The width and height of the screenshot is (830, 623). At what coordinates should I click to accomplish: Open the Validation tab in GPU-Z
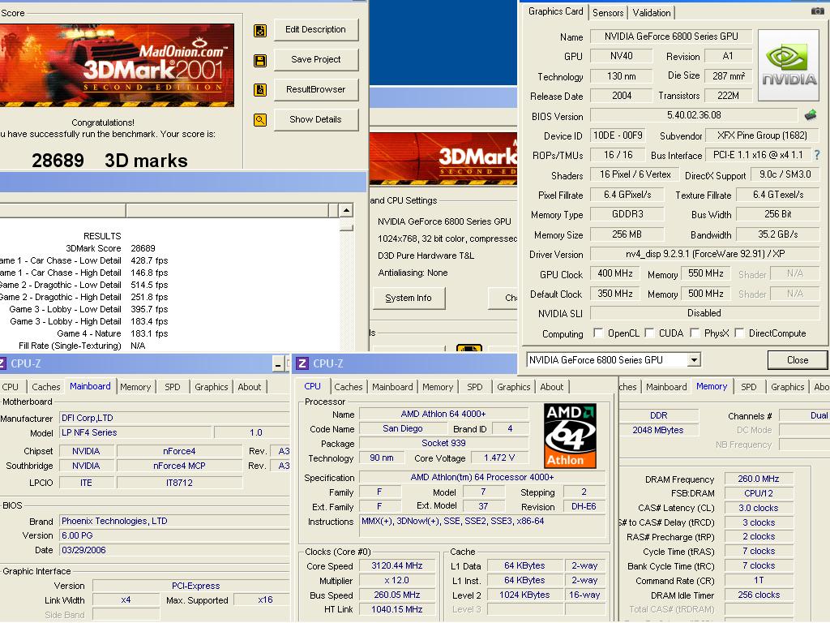(652, 13)
